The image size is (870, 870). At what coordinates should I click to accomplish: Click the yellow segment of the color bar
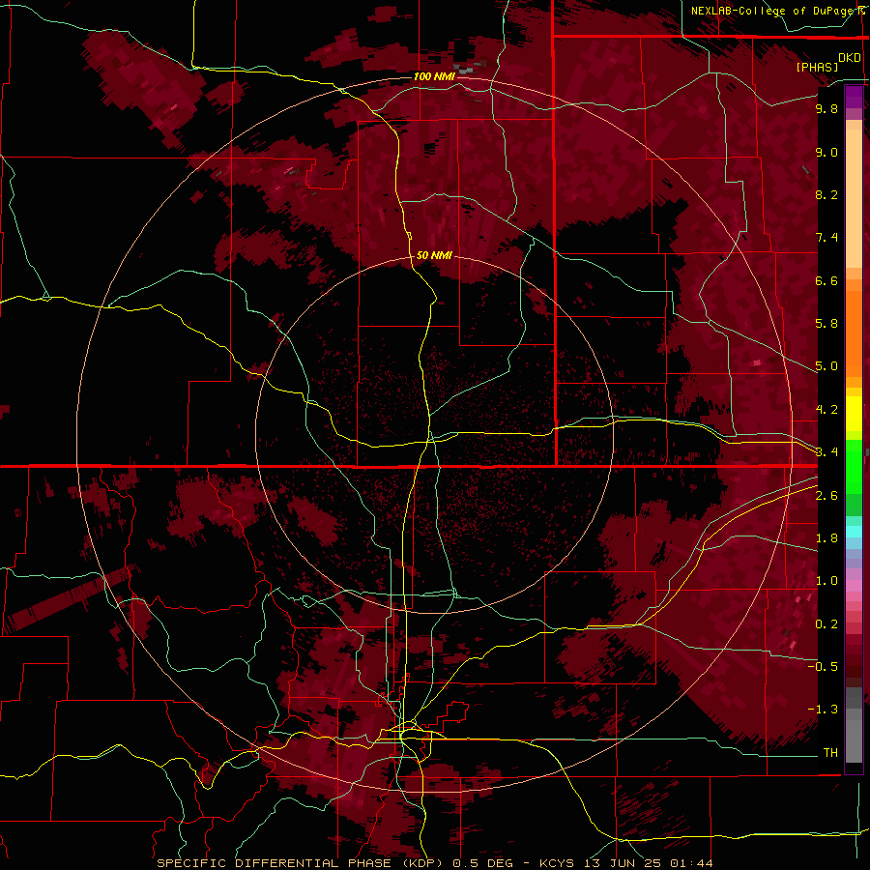point(854,414)
